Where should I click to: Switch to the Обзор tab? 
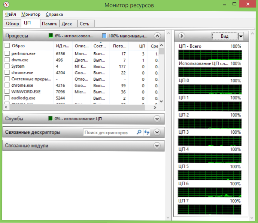[x=12, y=24]
